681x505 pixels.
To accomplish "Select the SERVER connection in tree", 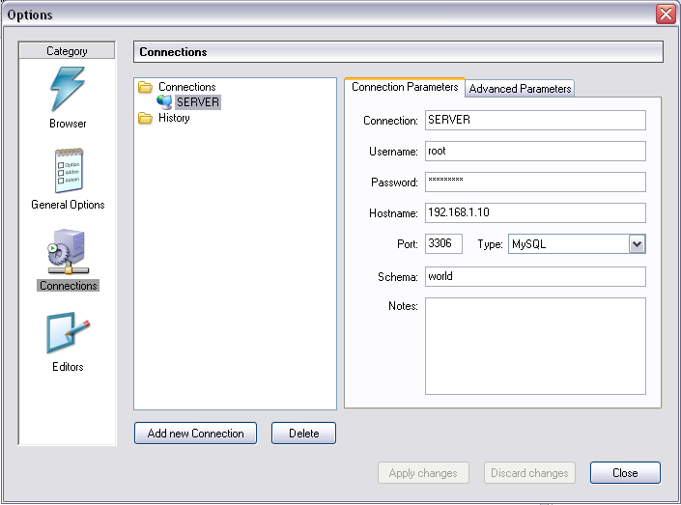I will coord(197,102).
